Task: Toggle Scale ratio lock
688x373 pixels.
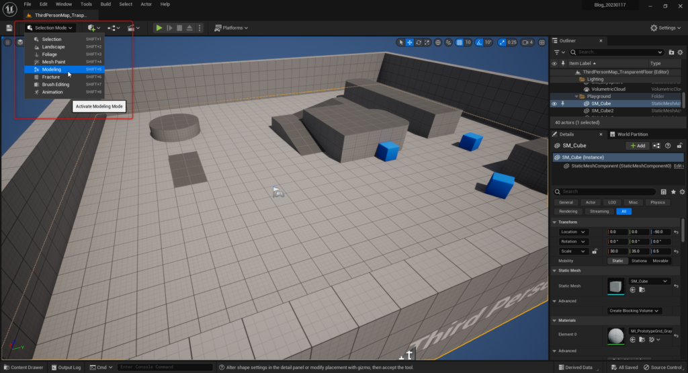Action: pyautogui.click(x=595, y=251)
